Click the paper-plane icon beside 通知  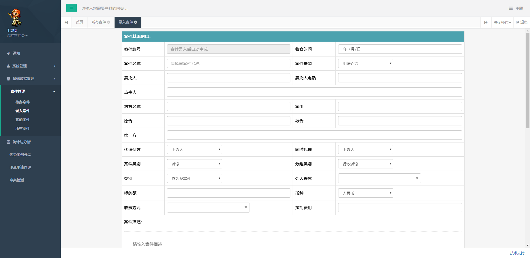click(8, 53)
